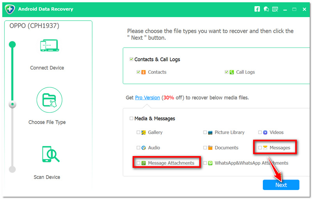Open the Facebook icon in title bar
This screenshot has height=199, width=312.
pyautogui.click(x=257, y=9)
